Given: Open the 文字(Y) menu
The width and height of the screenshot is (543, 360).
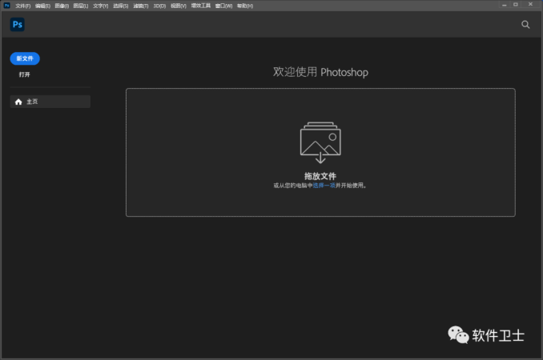Looking at the screenshot, I should coord(100,6).
